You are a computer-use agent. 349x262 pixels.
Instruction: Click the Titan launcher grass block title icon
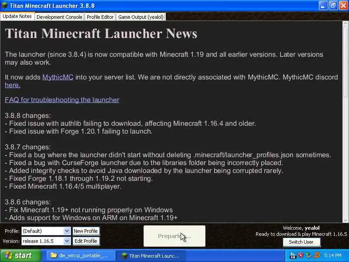tap(4, 5)
